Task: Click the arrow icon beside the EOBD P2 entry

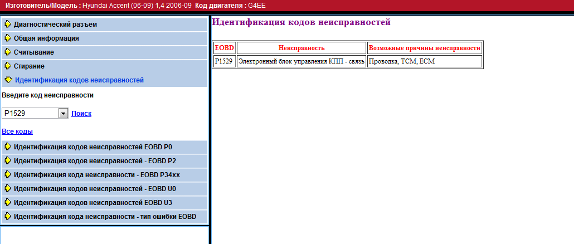Action: 8,161
